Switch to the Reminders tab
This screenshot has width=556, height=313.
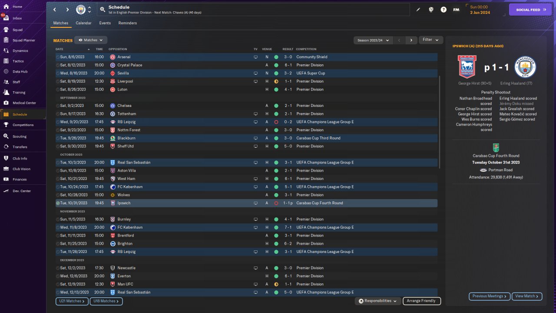point(128,23)
